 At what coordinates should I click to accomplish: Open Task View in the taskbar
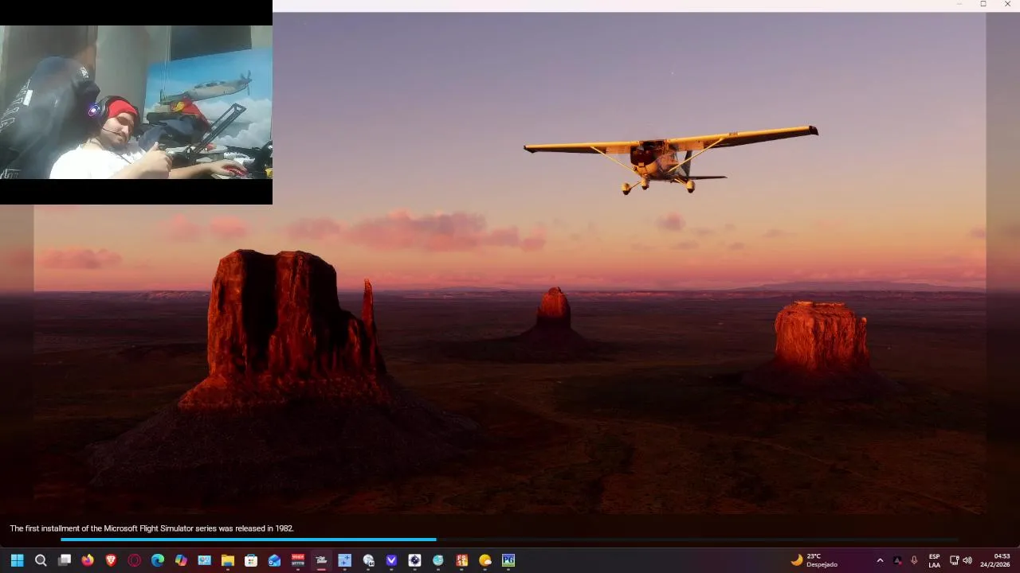[x=65, y=560]
